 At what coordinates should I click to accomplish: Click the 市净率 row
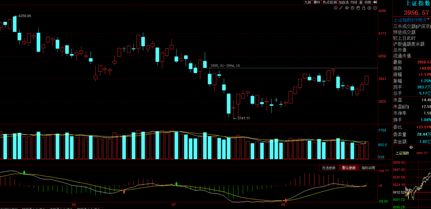(x=412, y=113)
